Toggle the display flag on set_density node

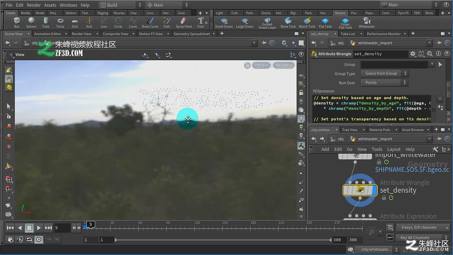tap(374, 190)
